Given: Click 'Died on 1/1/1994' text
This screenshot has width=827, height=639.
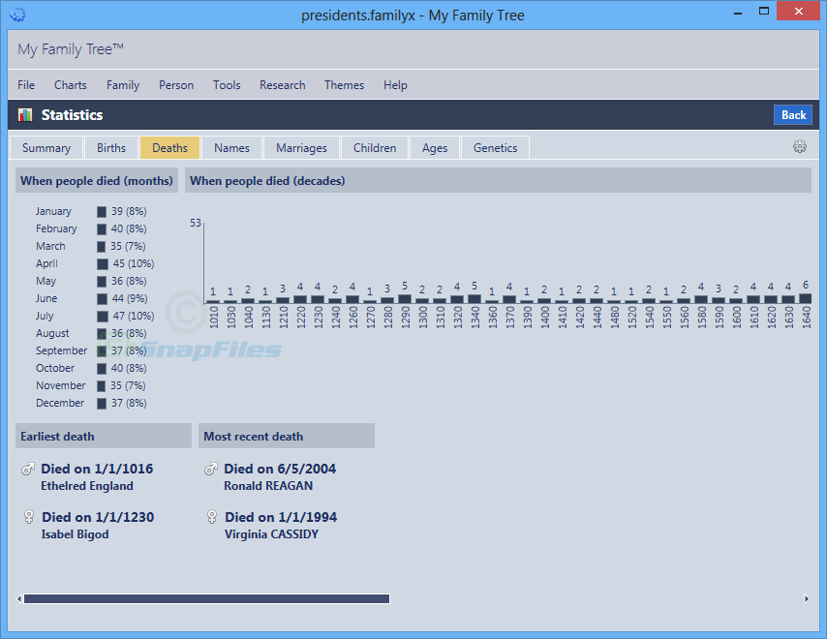Looking at the screenshot, I should [281, 517].
